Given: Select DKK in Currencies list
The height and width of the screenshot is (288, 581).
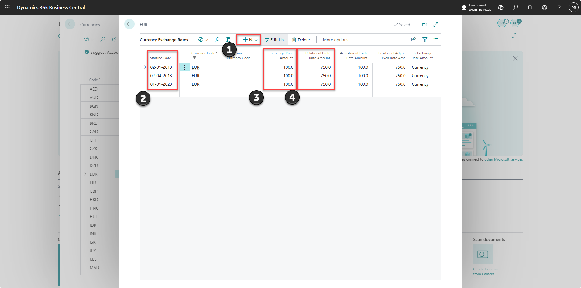Looking at the screenshot, I should 94,157.
